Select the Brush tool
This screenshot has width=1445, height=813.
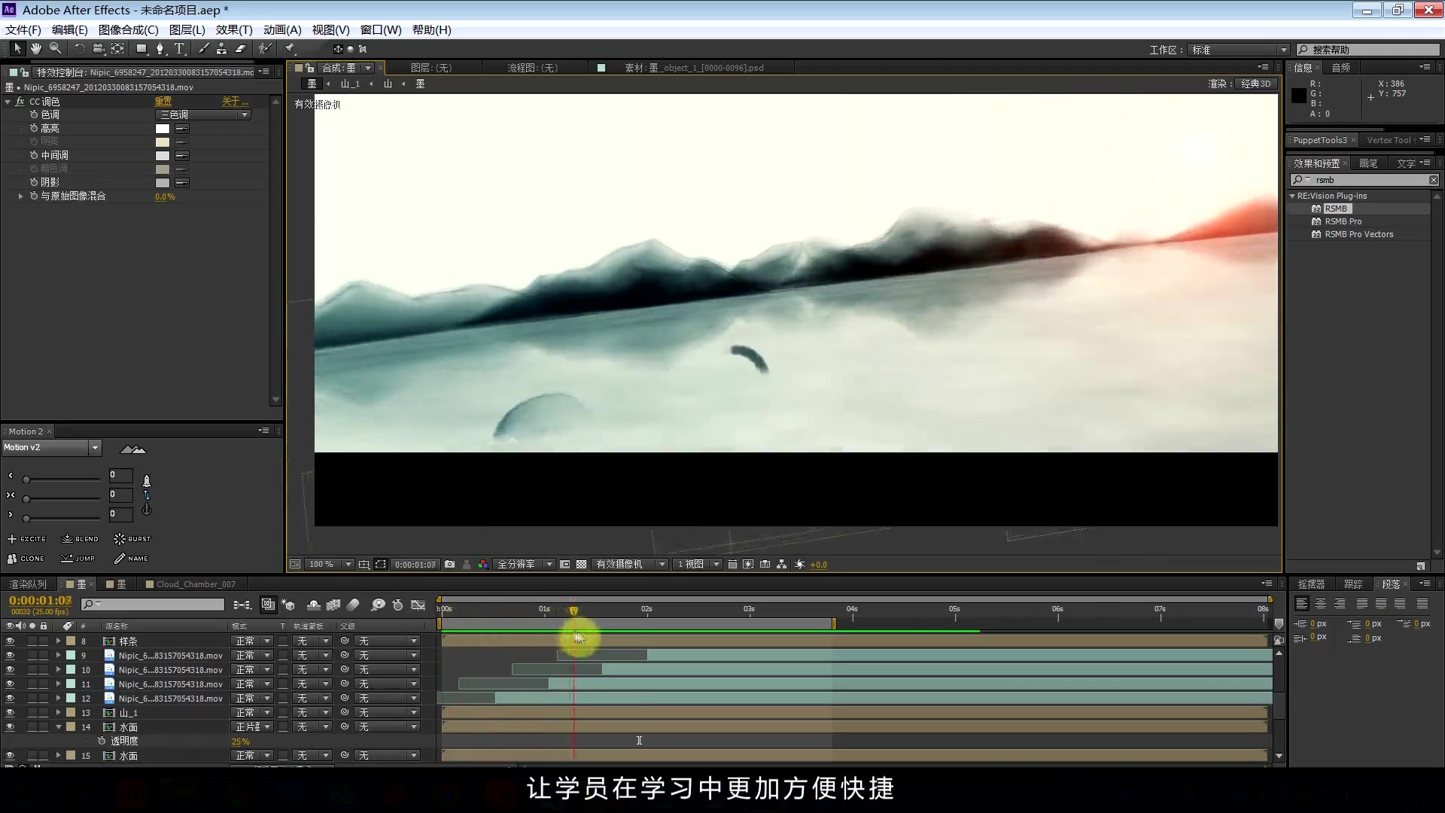point(203,48)
